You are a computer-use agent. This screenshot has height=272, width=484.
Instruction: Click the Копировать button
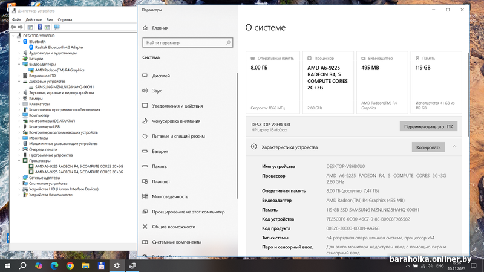click(x=428, y=147)
